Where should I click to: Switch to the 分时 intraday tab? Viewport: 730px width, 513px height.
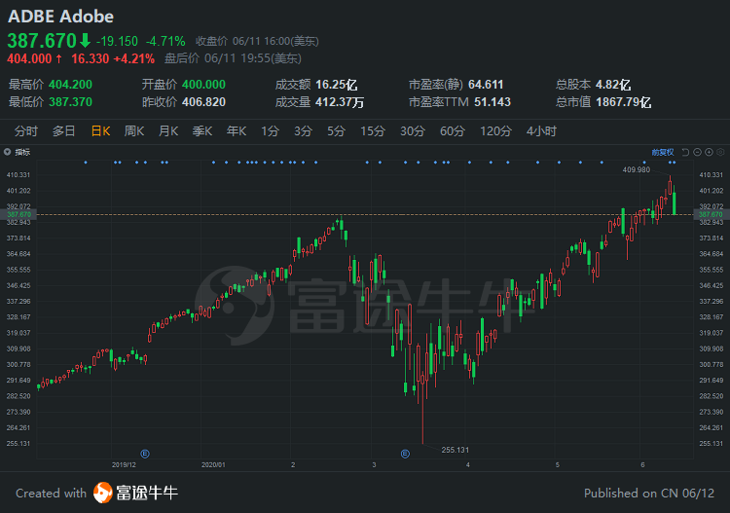click(x=26, y=131)
